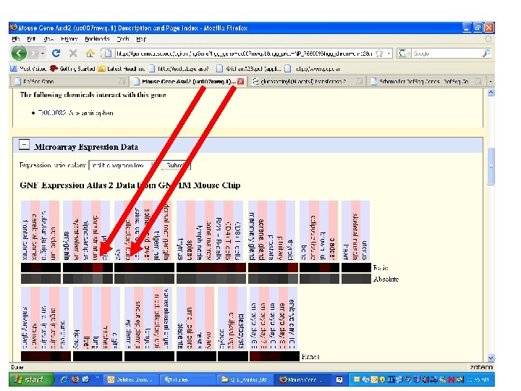Go to the Home page icon
This screenshot has width=521, height=391.
[90, 53]
